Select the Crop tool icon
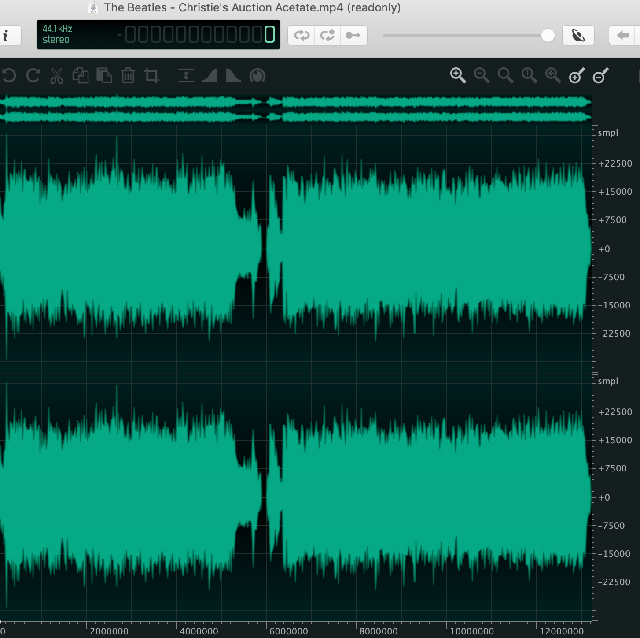The width and height of the screenshot is (640, 638). (x=152, y=76)
